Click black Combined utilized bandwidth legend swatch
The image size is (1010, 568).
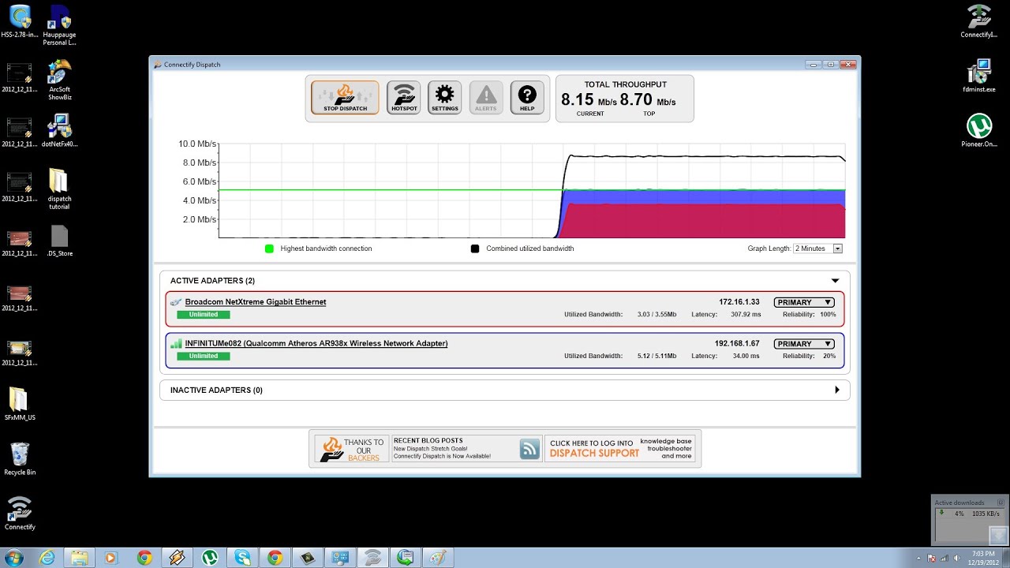pos(475,248)
